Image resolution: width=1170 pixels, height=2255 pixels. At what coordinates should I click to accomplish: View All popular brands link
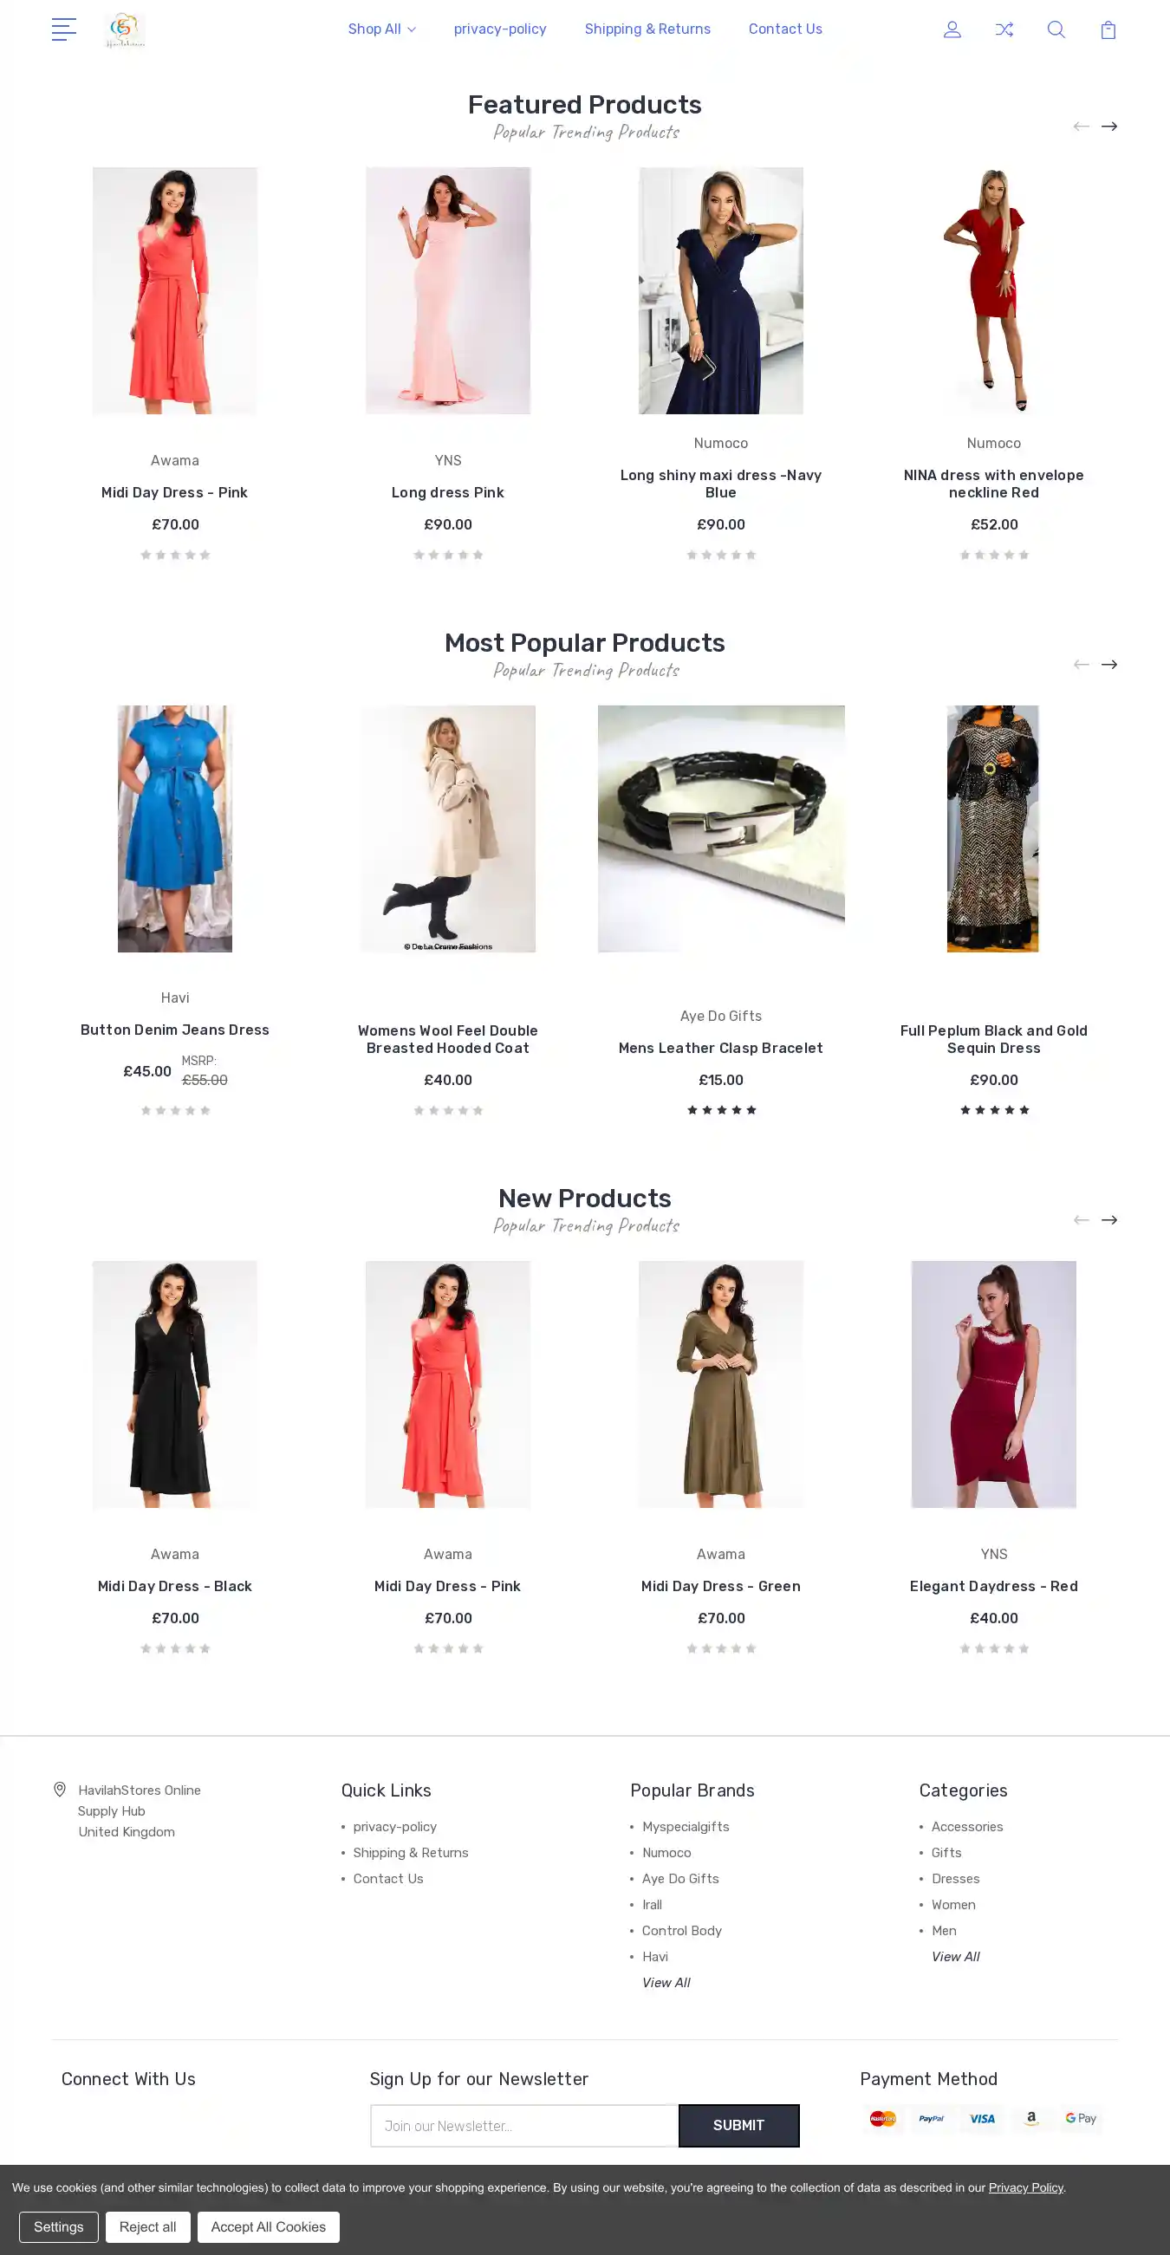(x=666, y=1982)
